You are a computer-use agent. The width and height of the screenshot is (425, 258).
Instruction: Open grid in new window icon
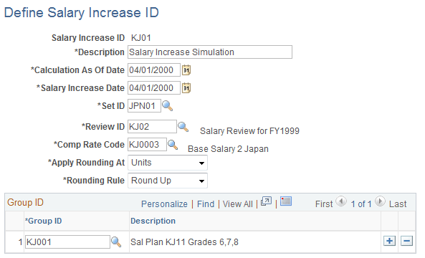coord(266,201)
